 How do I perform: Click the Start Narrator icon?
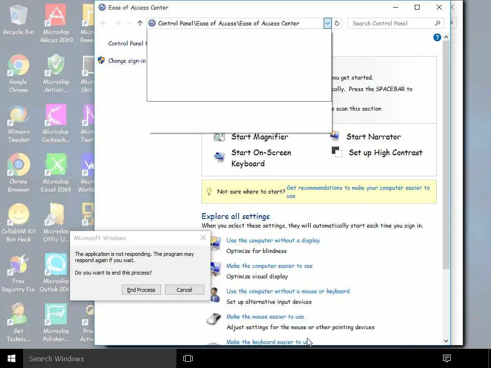click(x=334, y=136)
